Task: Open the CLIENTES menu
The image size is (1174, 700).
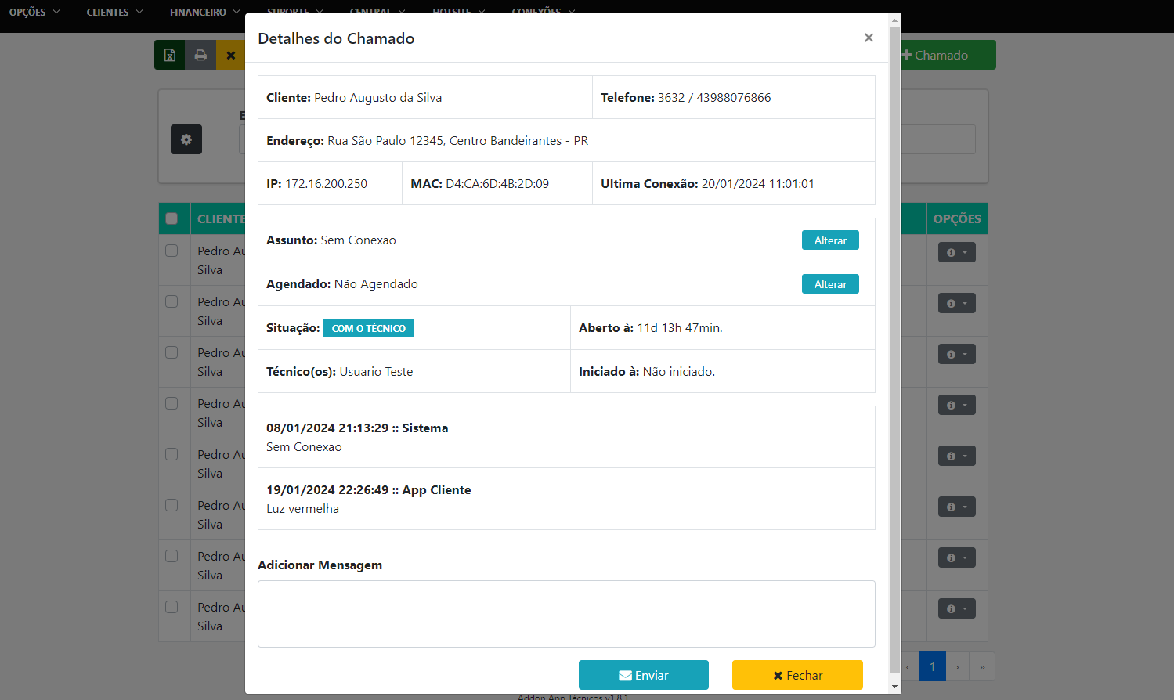Action: pos(114,12)
